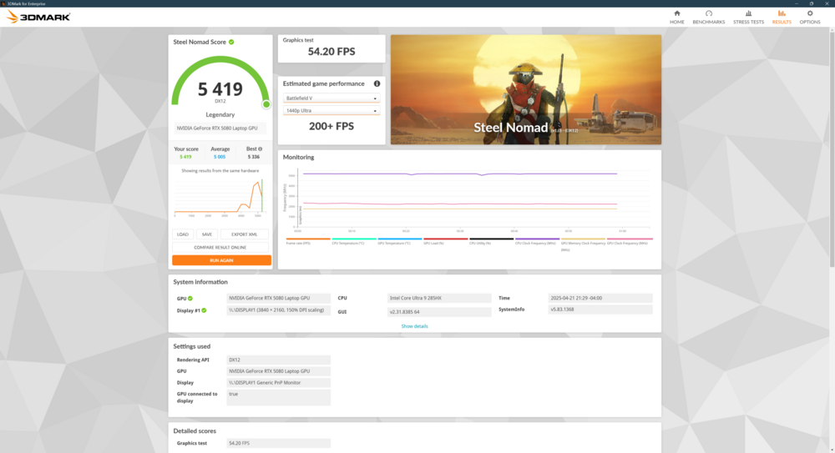
Task: Open the 1440p Ultra resolution dropdown
Action: coord(331,111)
